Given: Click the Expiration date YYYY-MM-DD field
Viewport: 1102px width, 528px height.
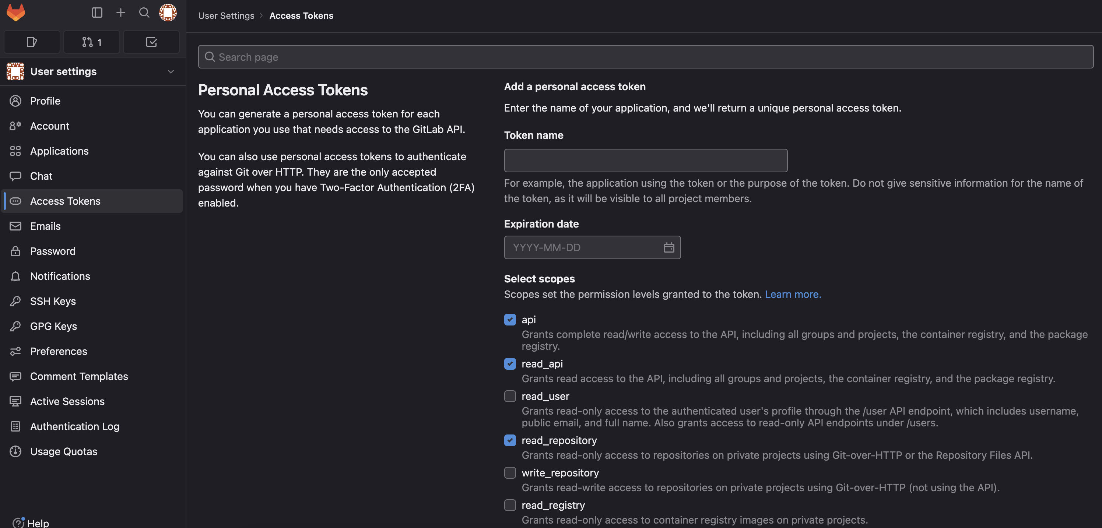Looking at the screenshot, I should [x=592, y=247].
